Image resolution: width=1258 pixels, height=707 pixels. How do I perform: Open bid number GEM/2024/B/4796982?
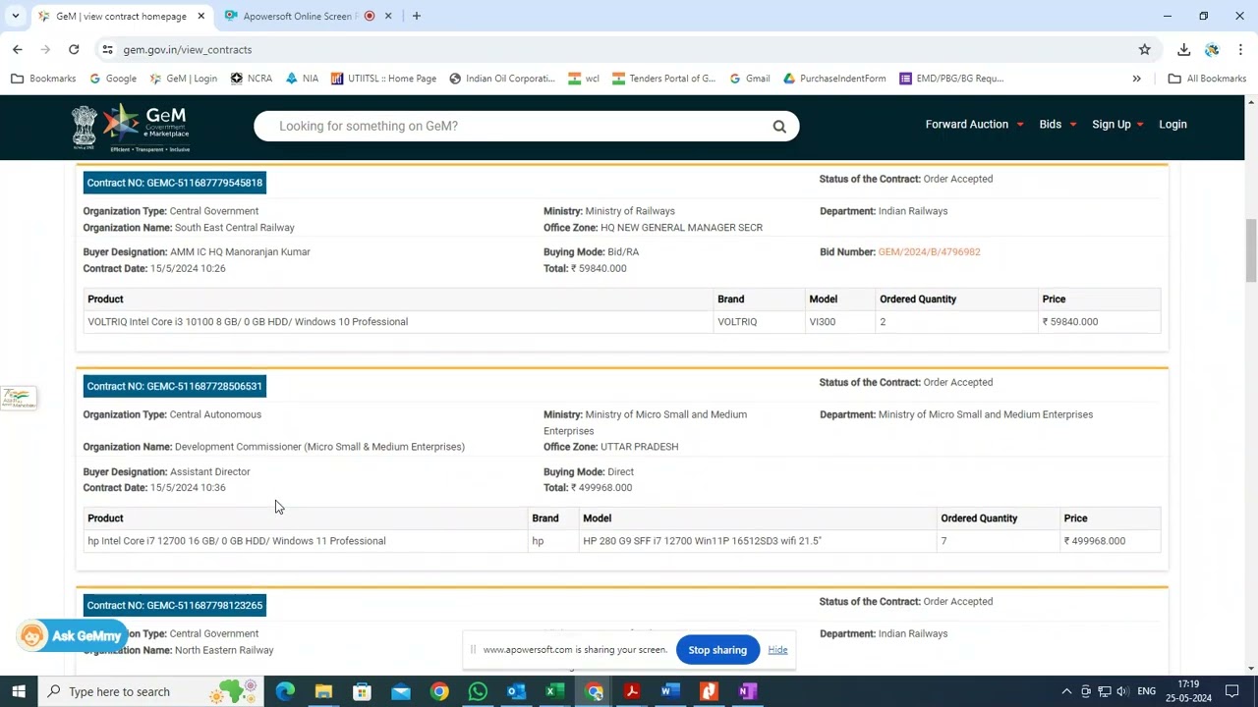coord(929,252)
